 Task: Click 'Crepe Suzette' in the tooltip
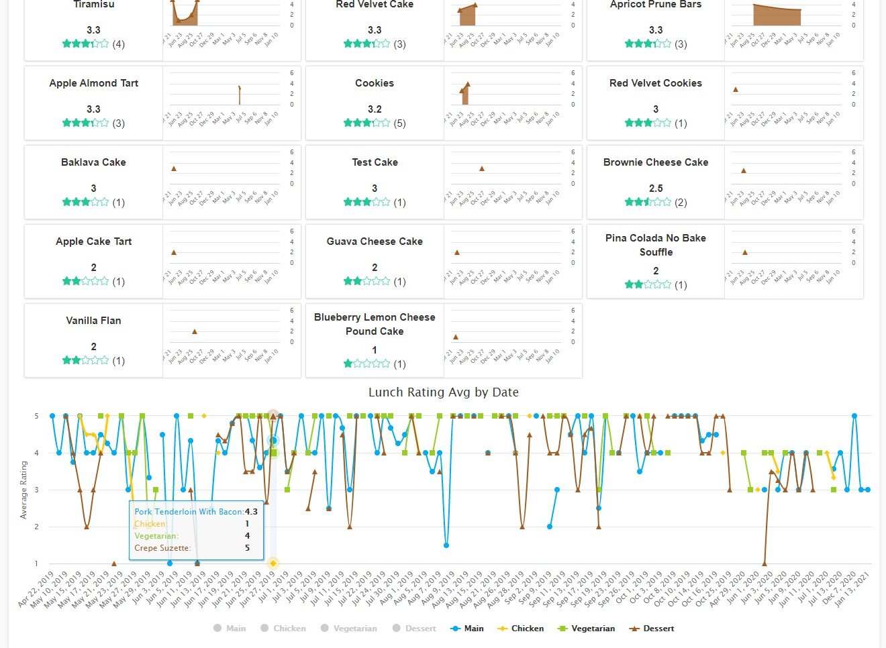click(x=161, y=548)
